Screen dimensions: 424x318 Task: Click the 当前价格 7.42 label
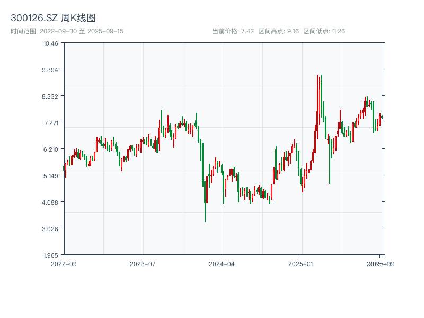pos(233,31)
